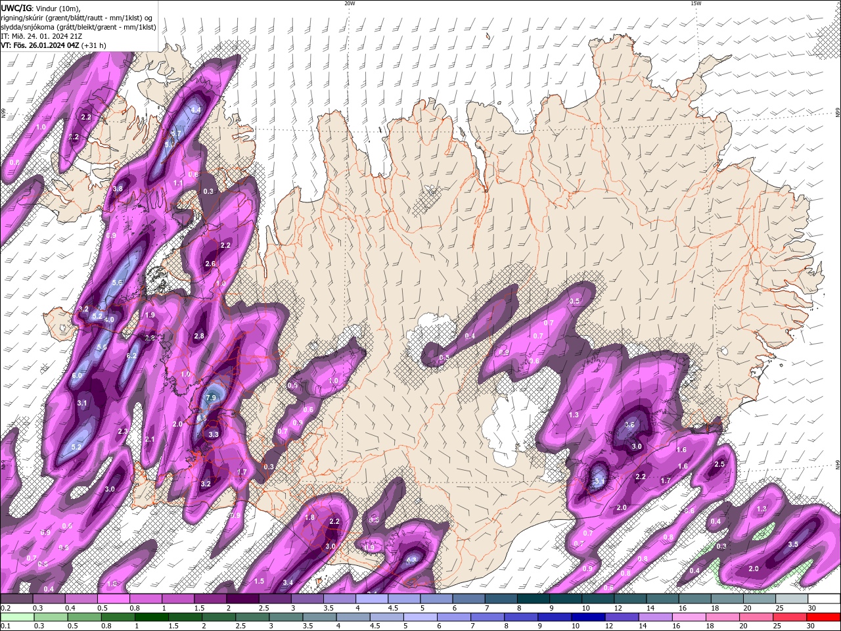Image resolution: width=841 pixels, height=631 pixels.
Task: Click the 3.3 value beneath the 7.9 peak
Action: click(214, 434)
